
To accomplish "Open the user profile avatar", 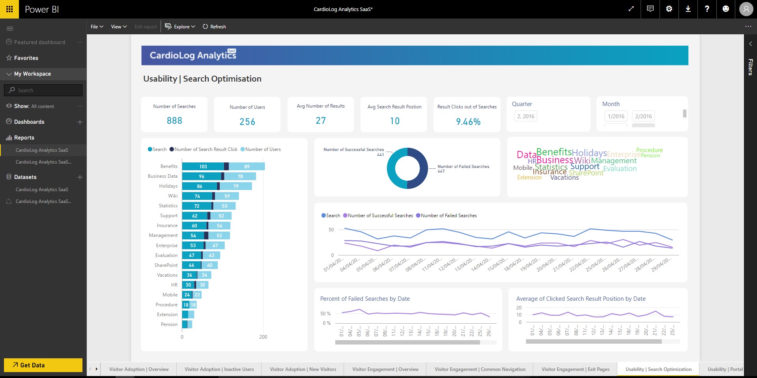I will [x=746, y=9].
